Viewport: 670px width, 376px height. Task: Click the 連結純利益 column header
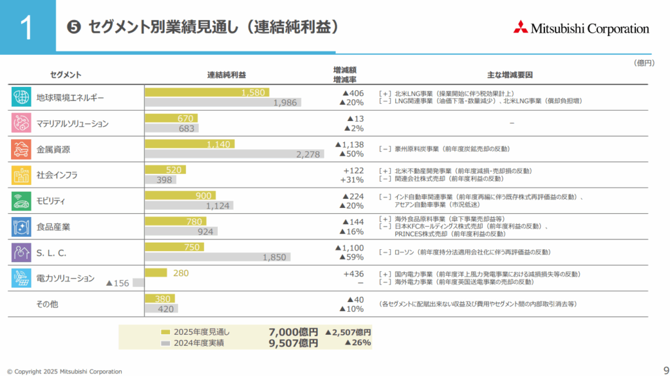click(x=226, y=75)
